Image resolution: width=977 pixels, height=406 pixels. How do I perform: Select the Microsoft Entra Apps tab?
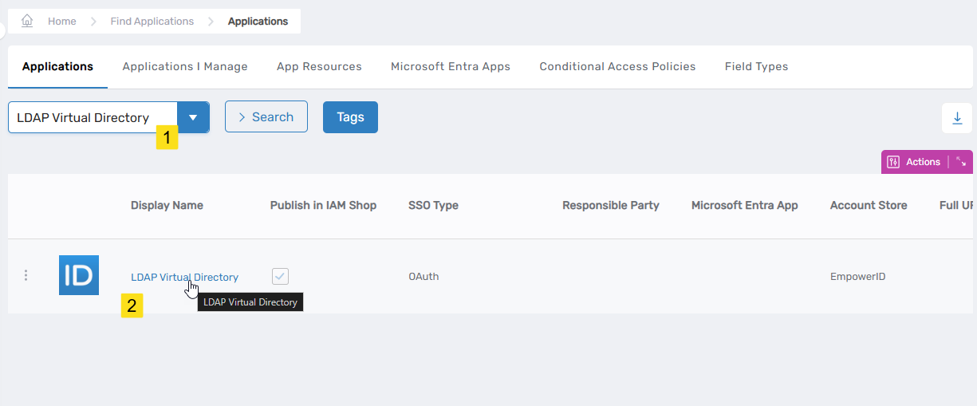pos(451,66)
